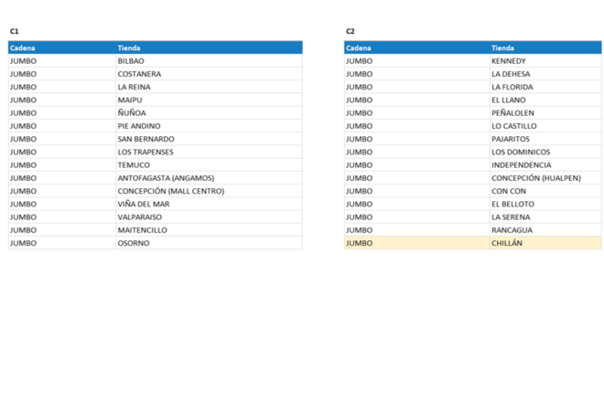
Task: Click the LA DEHESA cell
Action: tap(511, 74)
